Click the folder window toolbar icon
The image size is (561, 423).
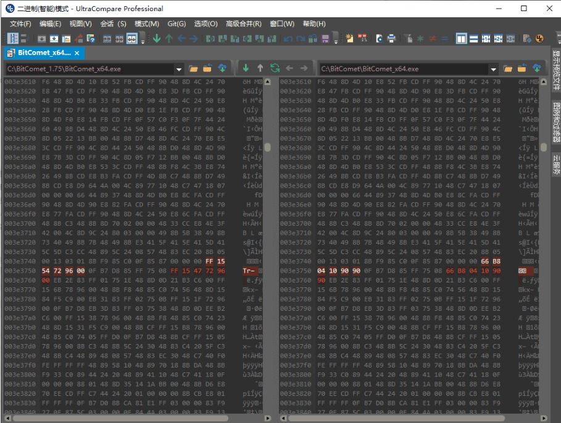[66, 39]
